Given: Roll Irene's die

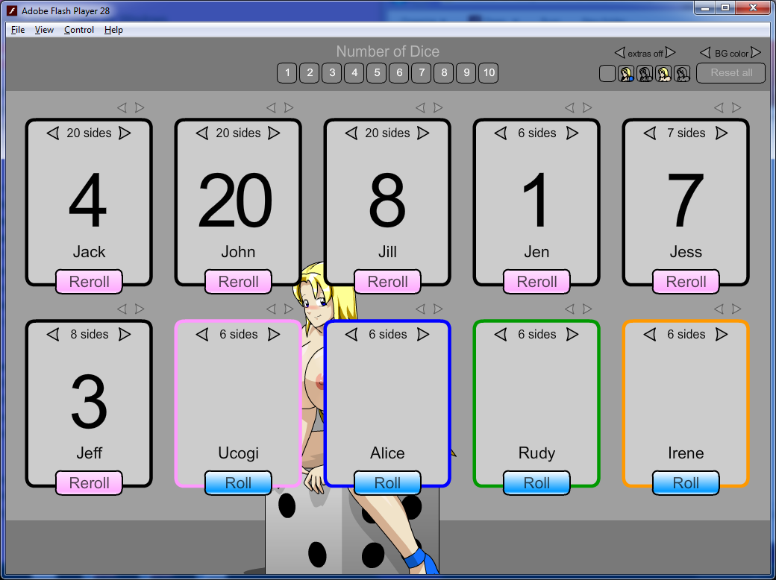Looking at the screenshot, I should pyautogui.click(x=686, y=483).
